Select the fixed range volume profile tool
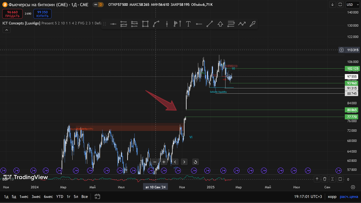 coord(177,24)
